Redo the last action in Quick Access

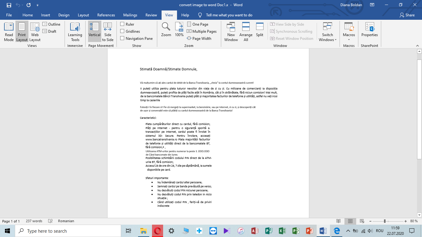point(29,5)
